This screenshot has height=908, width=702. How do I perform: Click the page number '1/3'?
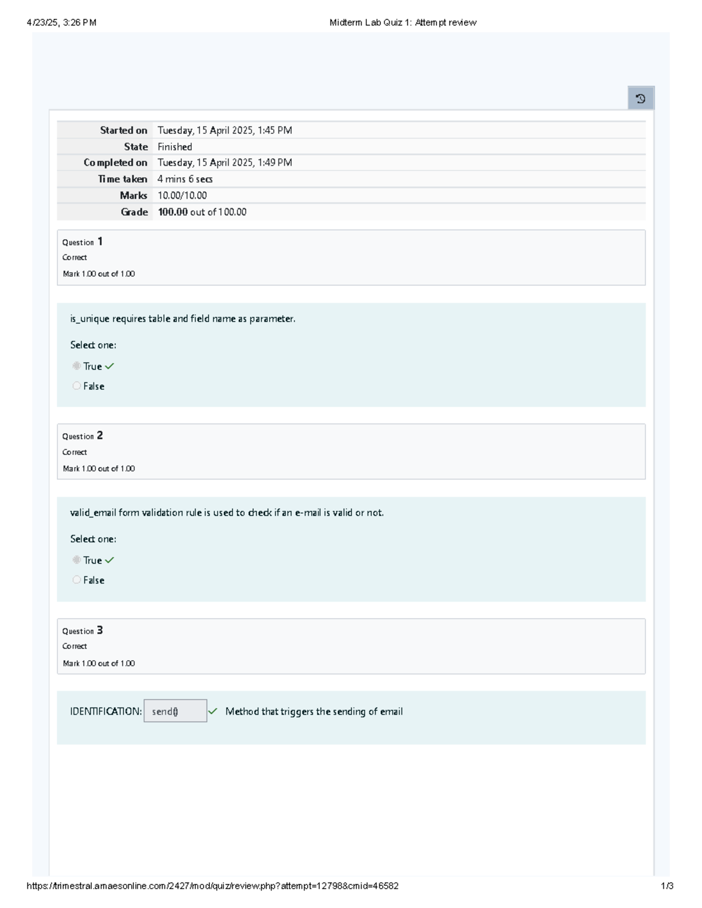coord(667,886)
